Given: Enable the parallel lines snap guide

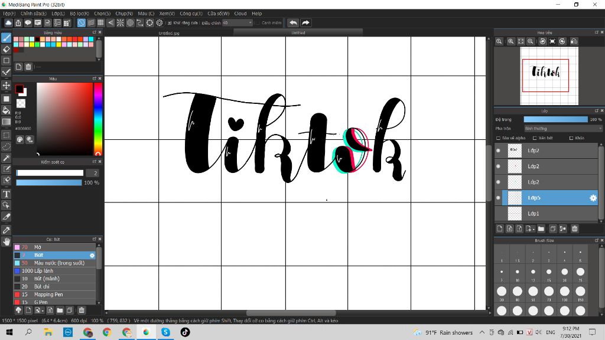Looking at the screenshot, I should point(91,23).
